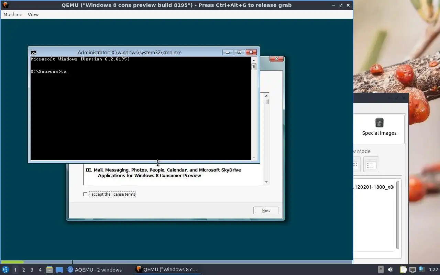Click the show desktop taskbar icon

point(59,270)
